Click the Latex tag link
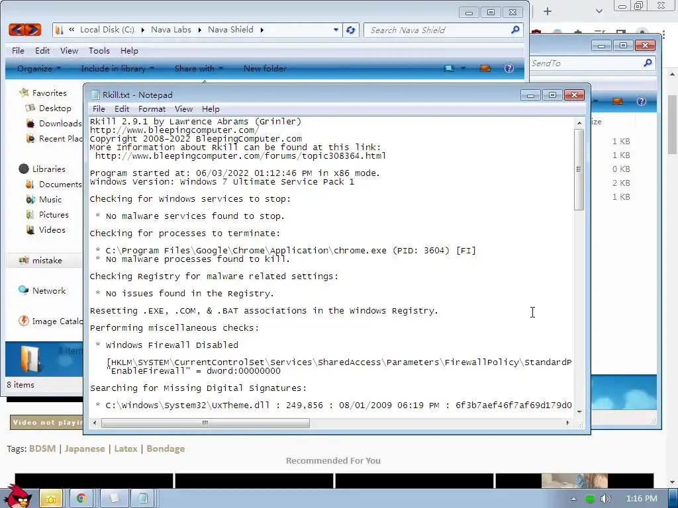Image resolution: width=678 pixels, height=508 pixels. click(x=126, y=448)
